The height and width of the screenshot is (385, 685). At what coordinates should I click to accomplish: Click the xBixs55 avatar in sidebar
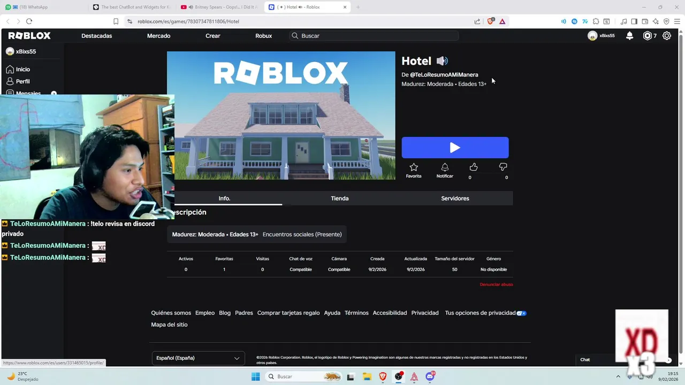tap(10, 51)
